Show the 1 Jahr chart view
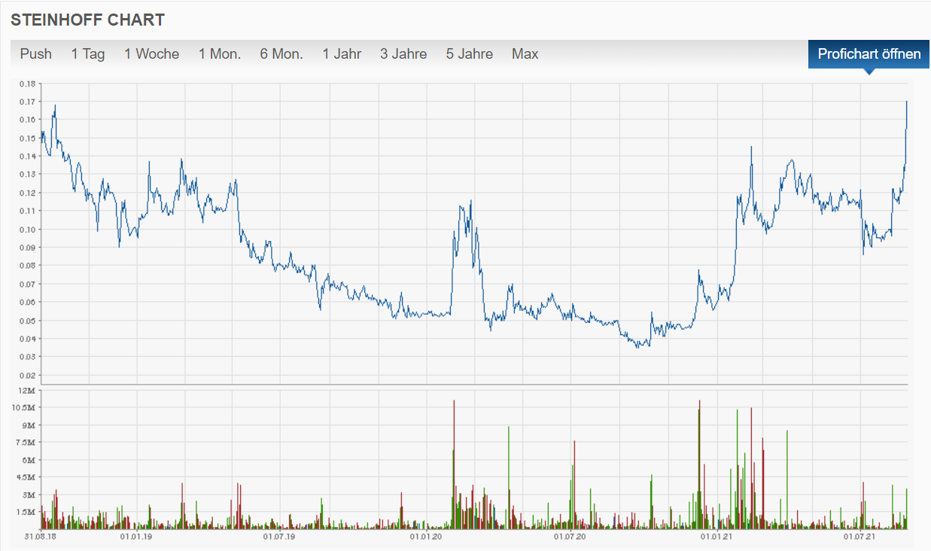931x551 pixels. point(342,53)
